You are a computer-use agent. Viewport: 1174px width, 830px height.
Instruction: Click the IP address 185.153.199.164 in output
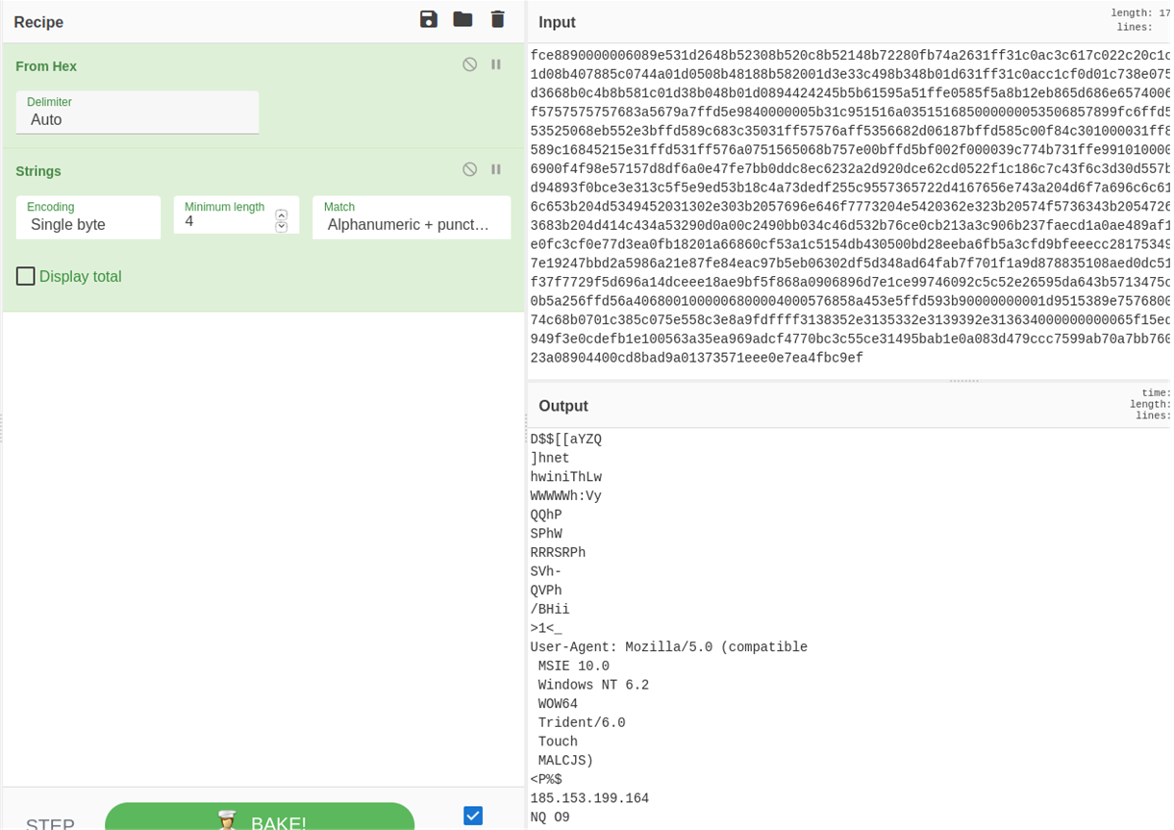click(x=589, y=798)
